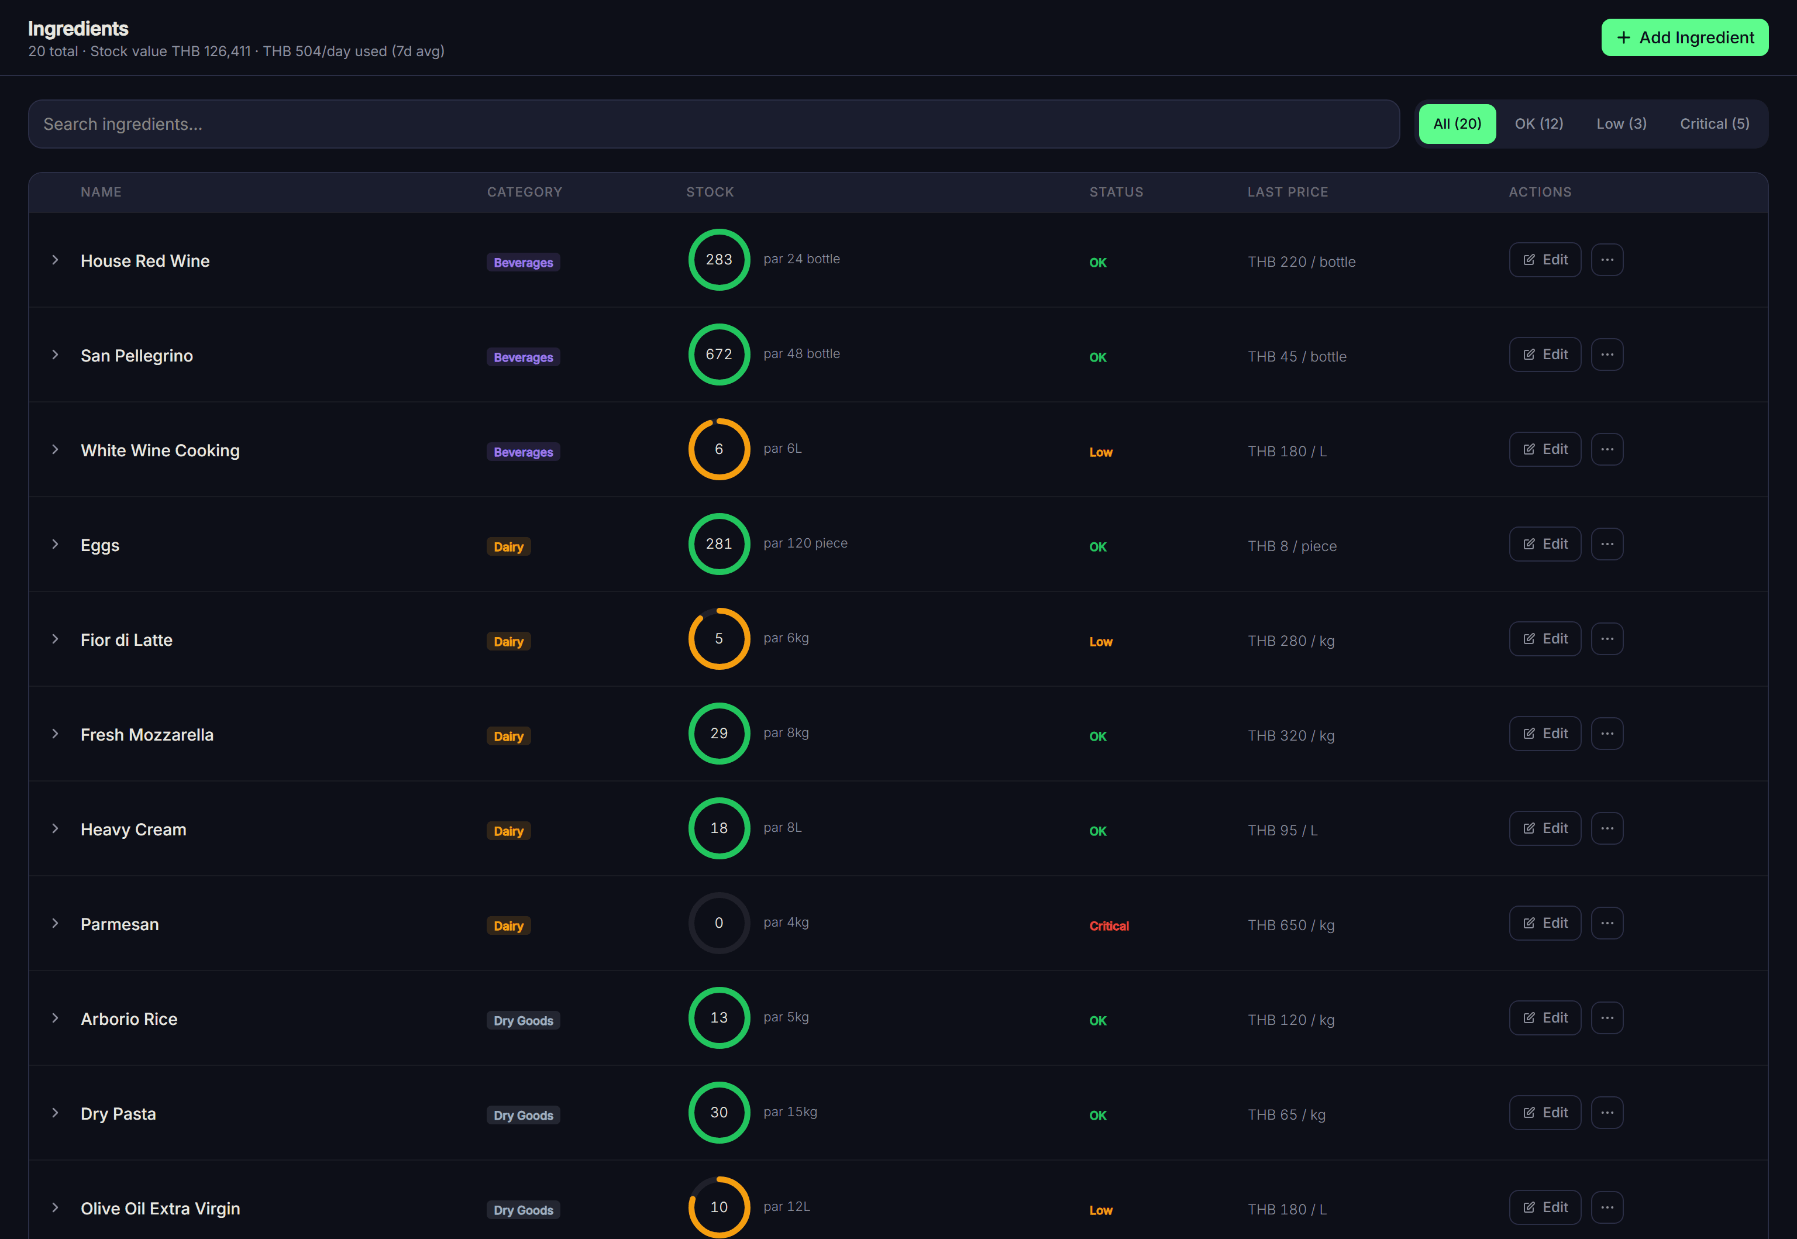Open more options for Parmesan
The width and height of the screenshot is (1797, 1239).
1607,923
